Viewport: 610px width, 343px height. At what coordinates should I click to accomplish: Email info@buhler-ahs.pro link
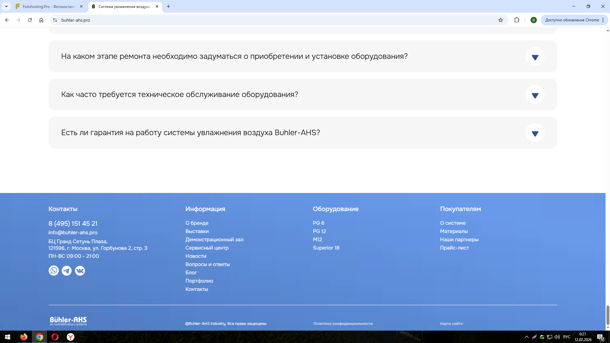(73, 232)
